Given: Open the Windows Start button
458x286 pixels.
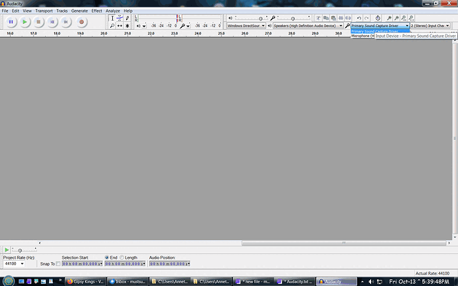Looking at the screenshot, I should pos(9,281).
